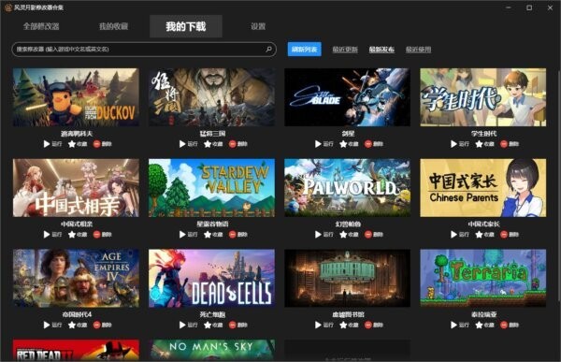Screen dimensions: 561x362
Task: Delete the 废墟图书馆 trainer
Action: [x=374, y=326]
